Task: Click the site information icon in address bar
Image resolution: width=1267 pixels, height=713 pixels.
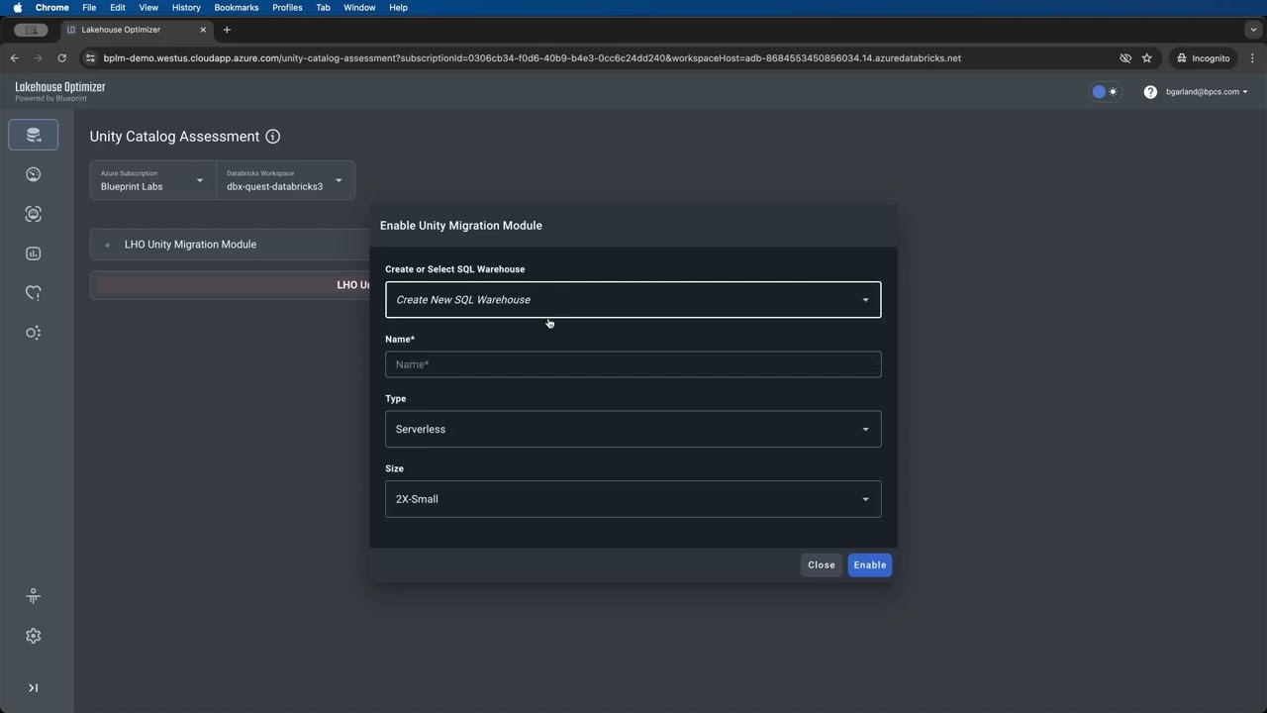Action: click(91, 58)
